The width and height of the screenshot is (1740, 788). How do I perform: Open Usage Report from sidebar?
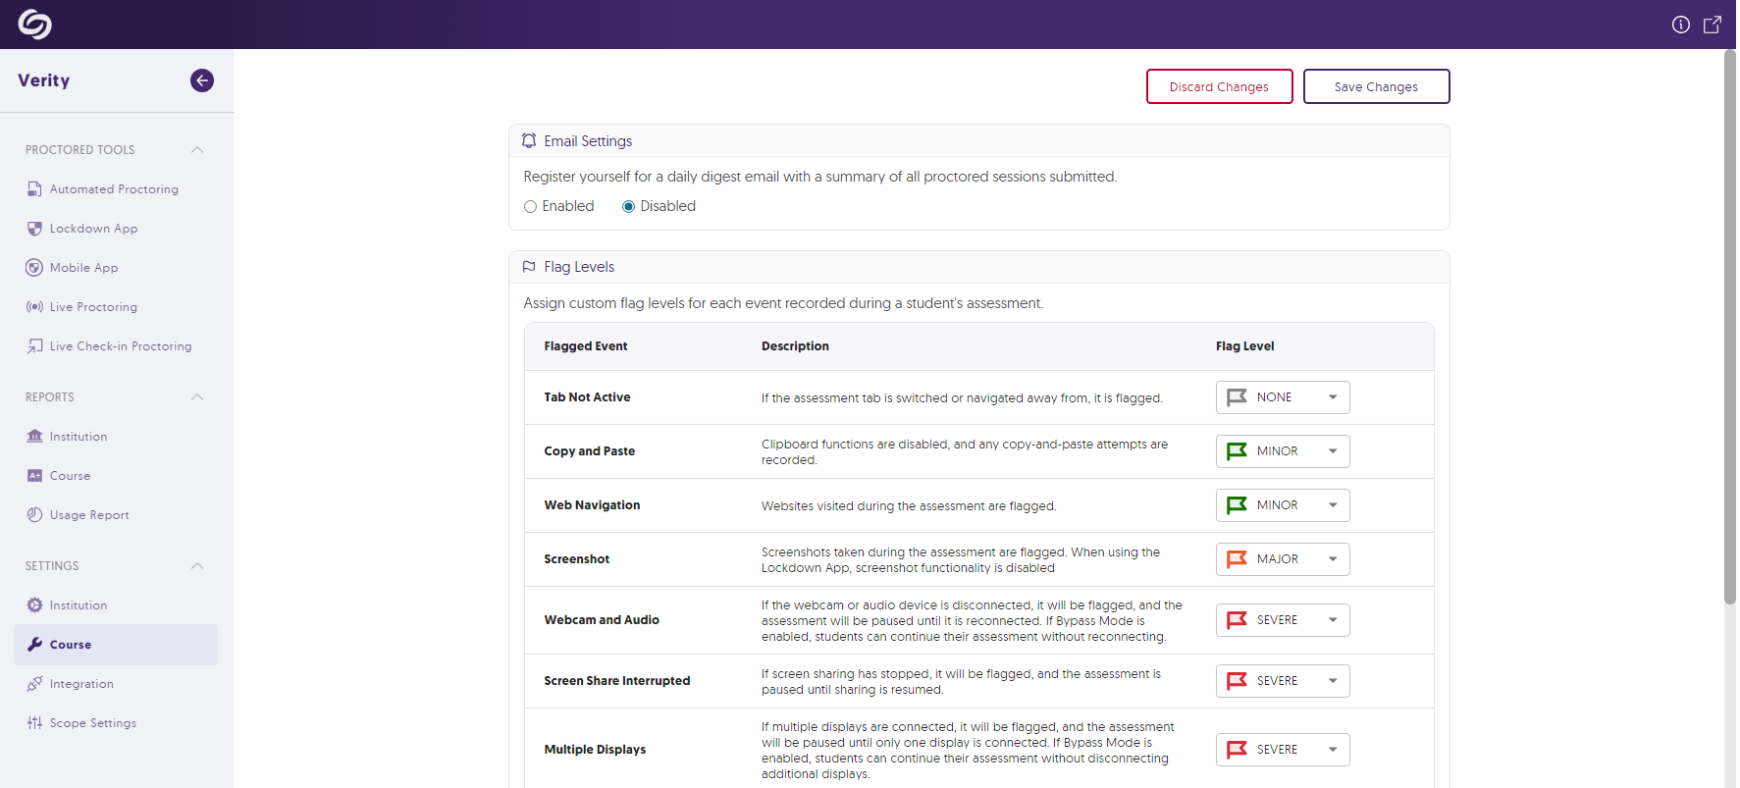[89, 515]
